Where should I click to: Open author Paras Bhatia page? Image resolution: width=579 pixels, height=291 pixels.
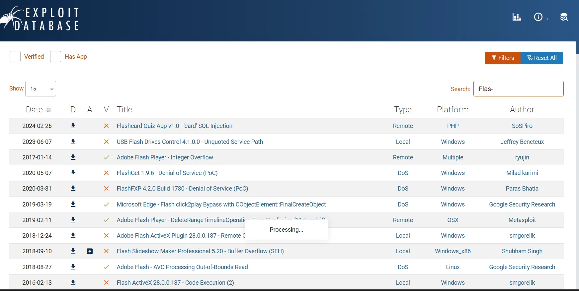522,189
